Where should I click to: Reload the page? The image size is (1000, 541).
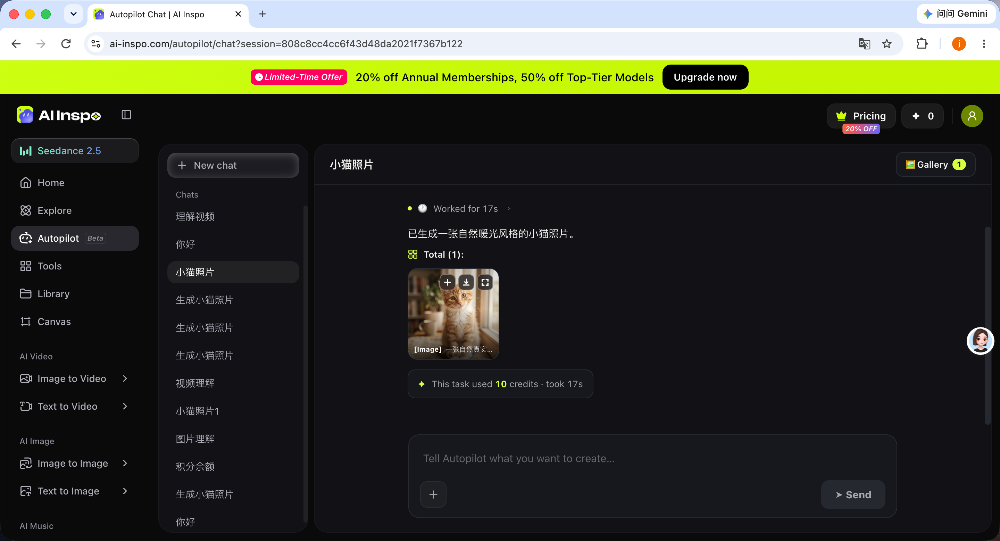pyautogui.click(x=66, y=44)
